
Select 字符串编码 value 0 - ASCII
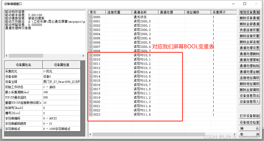(x=61, y=118)
